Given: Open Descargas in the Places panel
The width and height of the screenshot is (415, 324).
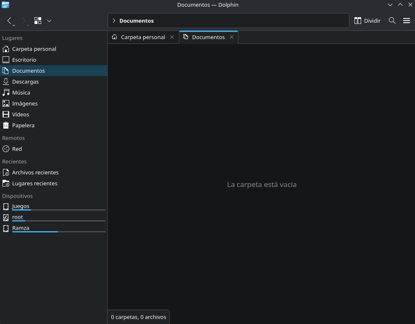Looking at the screenshot, I should pos(25,82).
